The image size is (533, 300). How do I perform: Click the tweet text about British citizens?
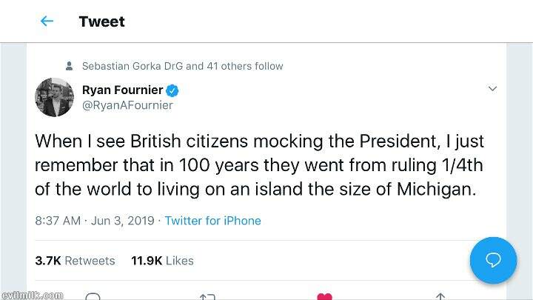258,164
